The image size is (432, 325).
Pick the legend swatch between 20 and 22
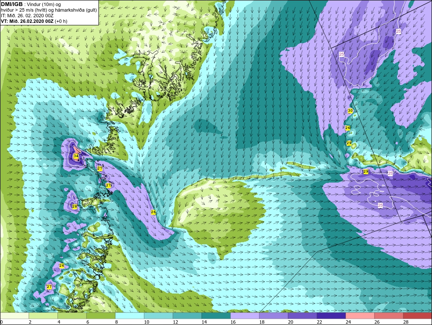[x=302, y=316]
